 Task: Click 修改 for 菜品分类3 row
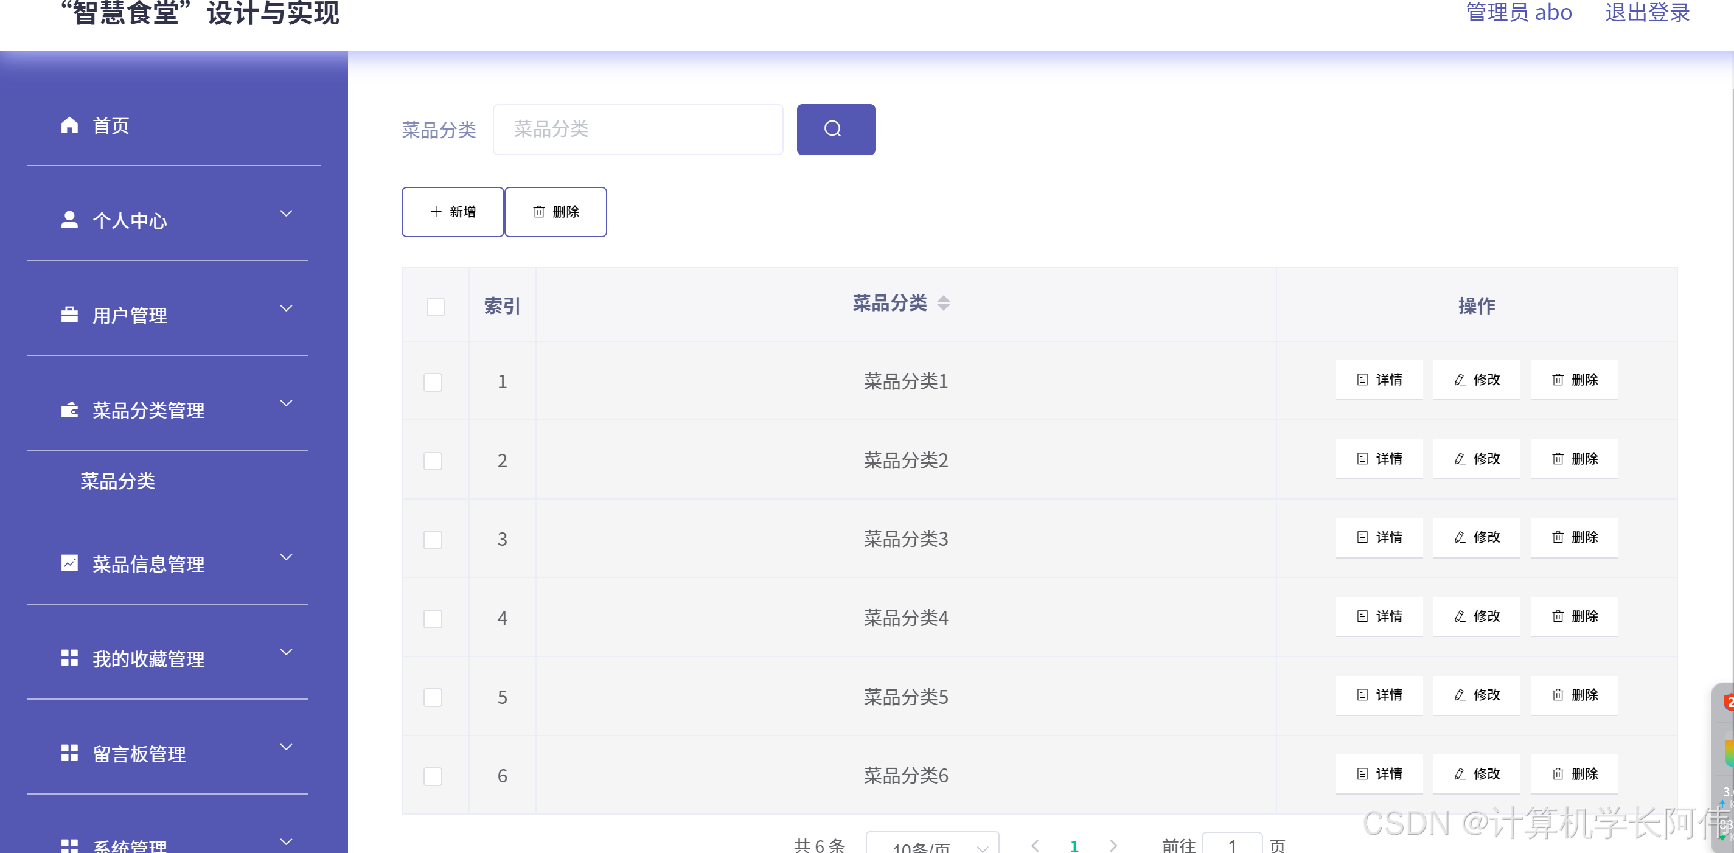click(x=1476, y=537)
